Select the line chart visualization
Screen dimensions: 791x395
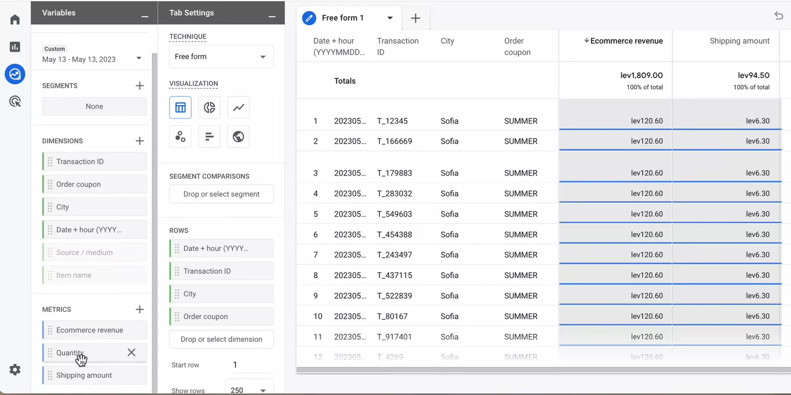click(x=239, y=107)
